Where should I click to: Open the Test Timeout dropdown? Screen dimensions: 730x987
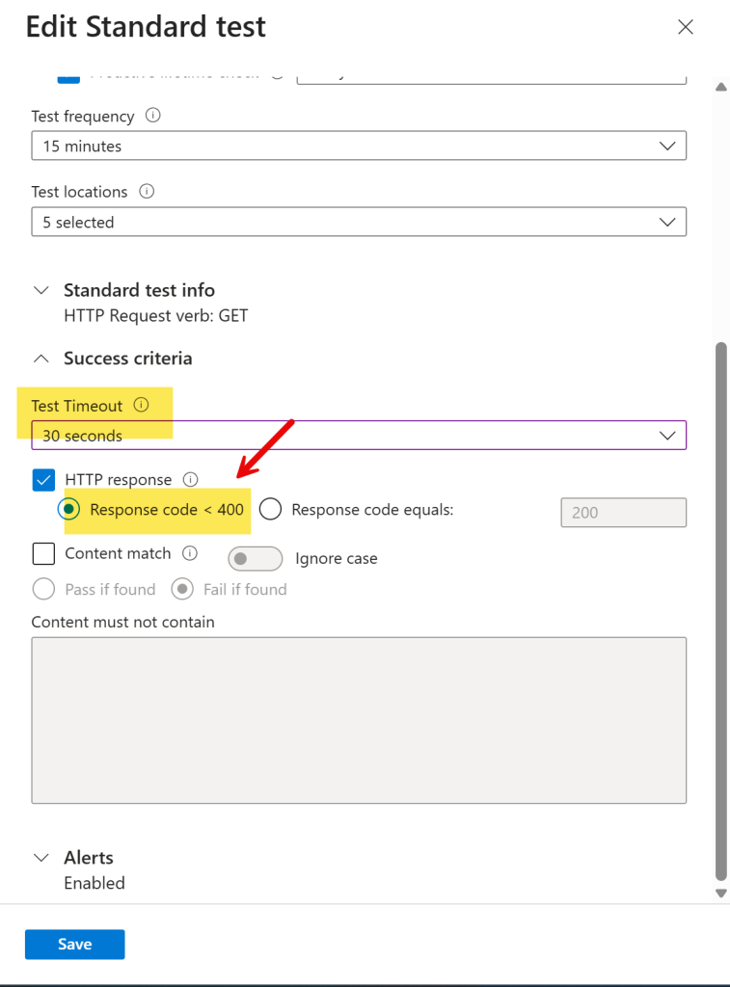coord(359,435)
